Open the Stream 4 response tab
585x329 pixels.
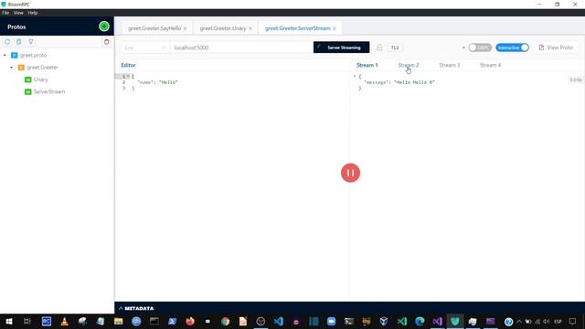[491, 65]
